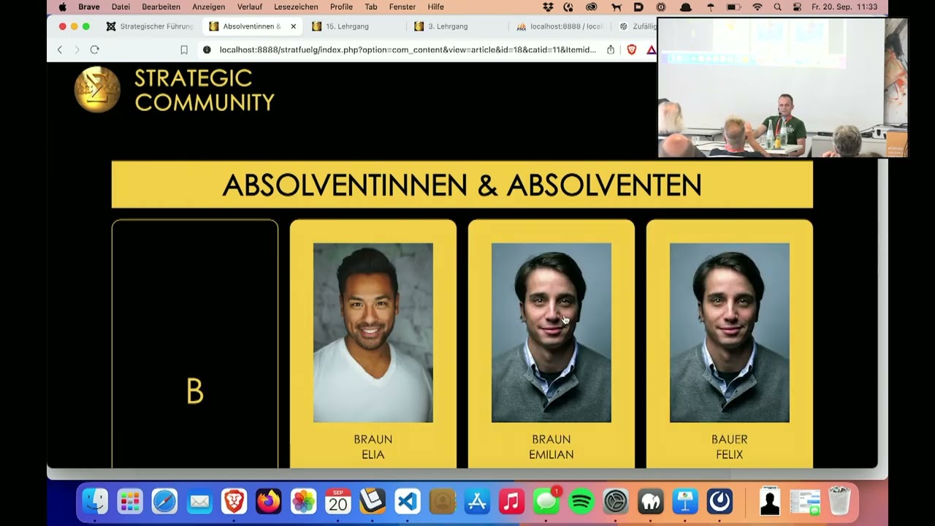Viewport: 935px width, 526px height.
Task: Click the Brave browser Dock icon
Action: click(234, 502)
